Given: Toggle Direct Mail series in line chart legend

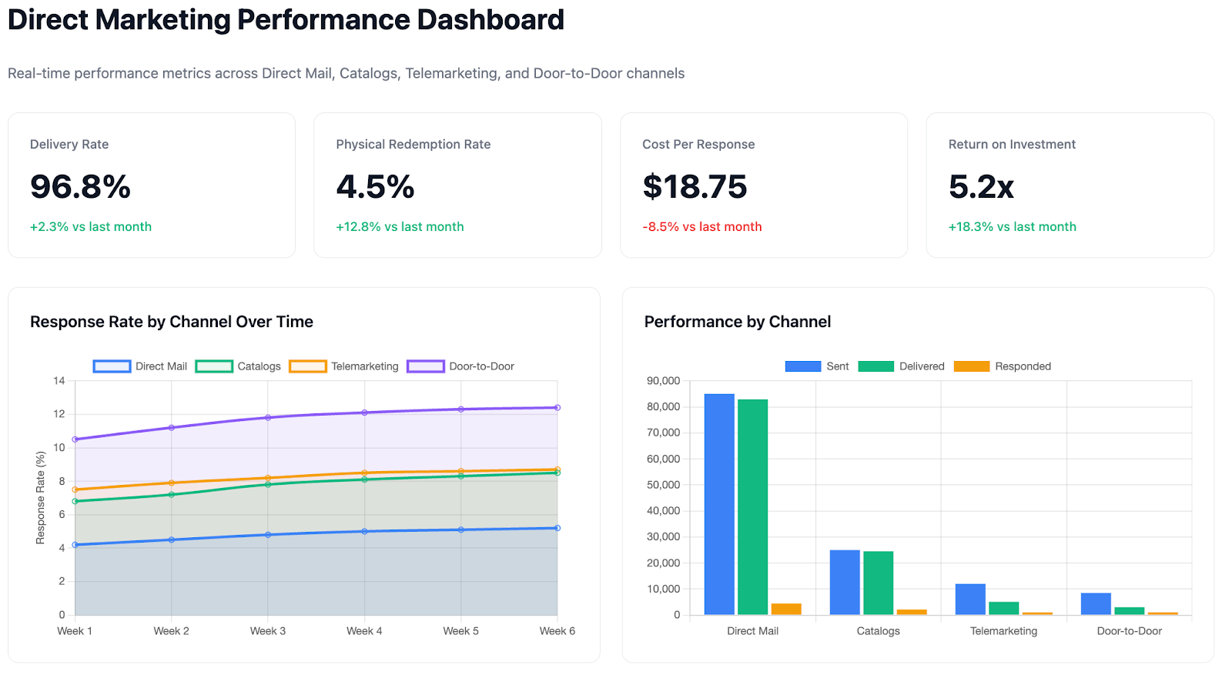Looking at the screenshot, I should point(140,366).
